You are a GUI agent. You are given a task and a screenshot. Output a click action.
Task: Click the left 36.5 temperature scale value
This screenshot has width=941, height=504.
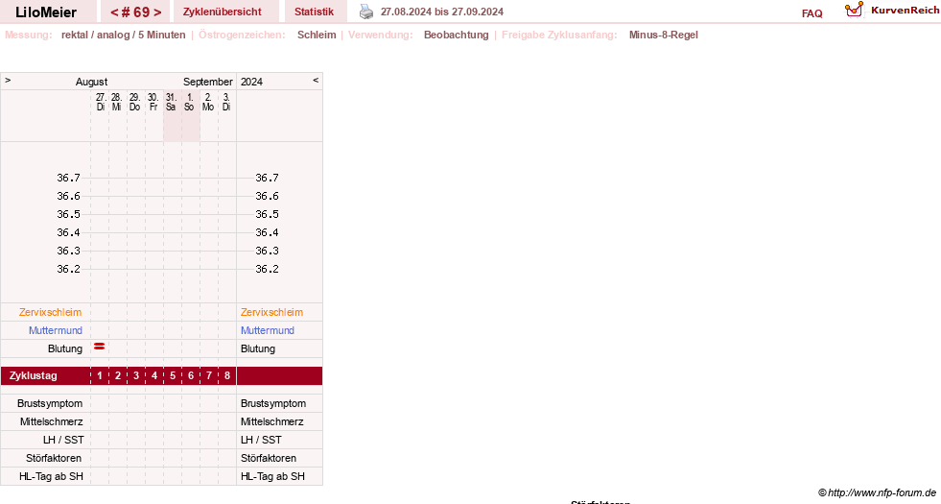(x=68, y=214)
